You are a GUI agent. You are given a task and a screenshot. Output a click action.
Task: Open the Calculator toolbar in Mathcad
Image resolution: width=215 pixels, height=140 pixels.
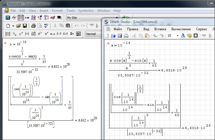[x=8, y=18]
